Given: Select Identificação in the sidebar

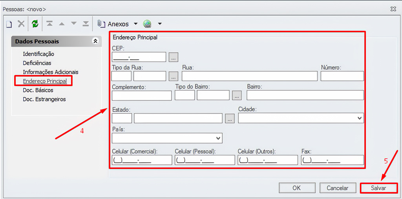Looking at the screenshot, I should click(x=38, y=54).
